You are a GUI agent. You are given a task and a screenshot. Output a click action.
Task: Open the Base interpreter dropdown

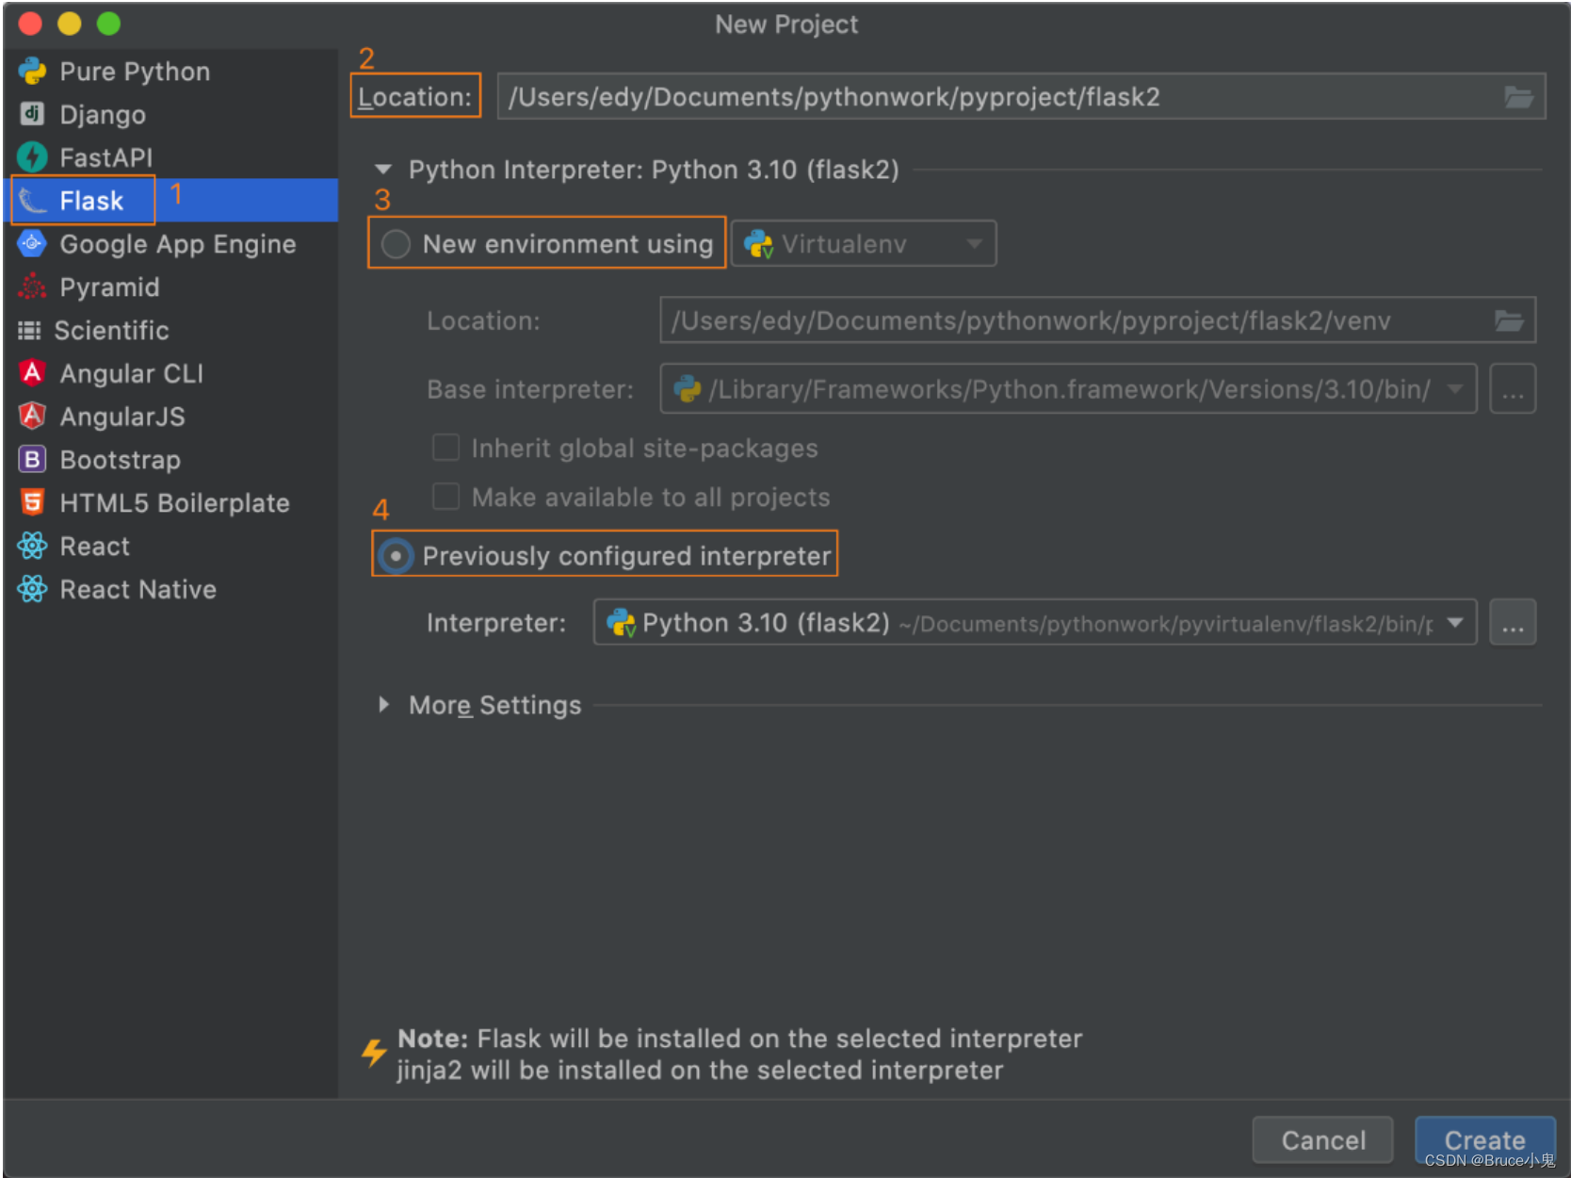[x=1068, y=389]
